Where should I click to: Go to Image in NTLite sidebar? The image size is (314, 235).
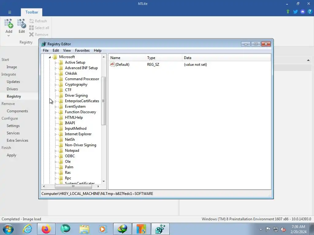coord(12,67)
